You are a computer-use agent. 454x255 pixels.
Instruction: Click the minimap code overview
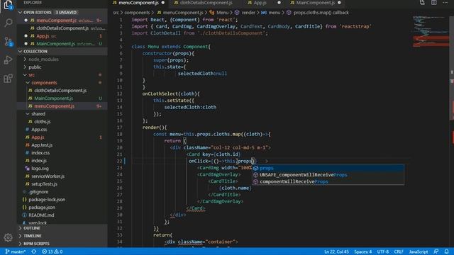coord(431,32)
